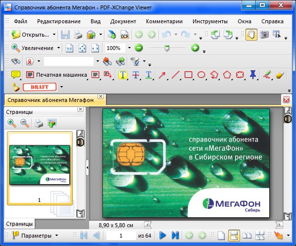Image resolution: width=296 pixels, height=246 pixels.
Task: Click the Actual Size 1:1 icon
Action: 69,49
